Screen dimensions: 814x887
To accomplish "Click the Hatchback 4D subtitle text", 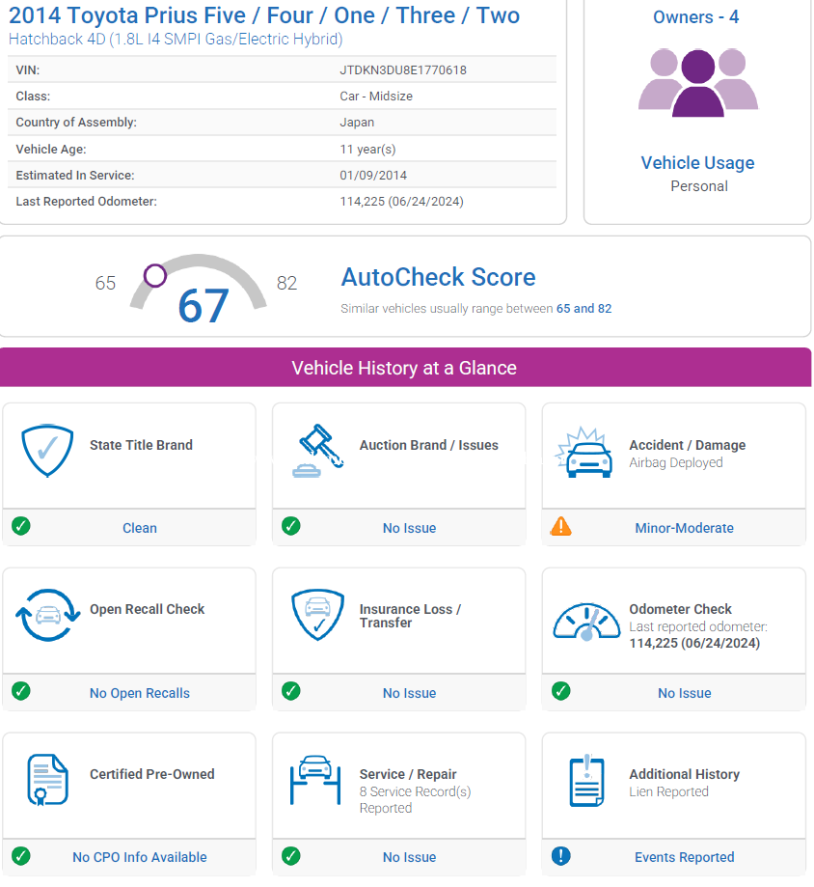I will 176,39.
